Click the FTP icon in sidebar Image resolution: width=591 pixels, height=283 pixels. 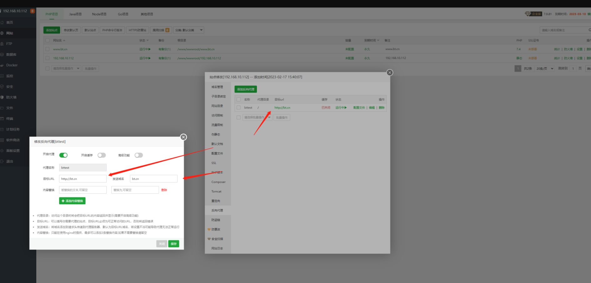tap(2, 44)
